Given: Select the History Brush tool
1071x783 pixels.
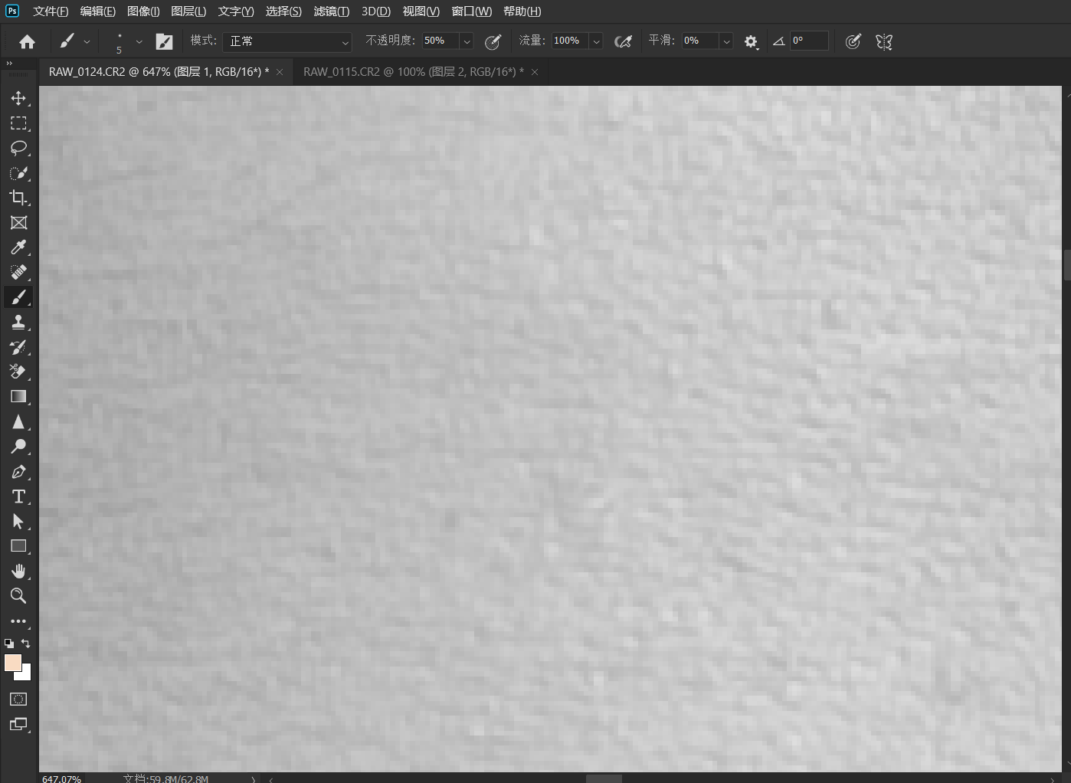Looking at the screenshot, I should pos(18,347).
